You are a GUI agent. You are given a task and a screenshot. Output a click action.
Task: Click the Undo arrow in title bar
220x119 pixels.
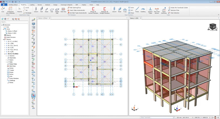[7, 2]
